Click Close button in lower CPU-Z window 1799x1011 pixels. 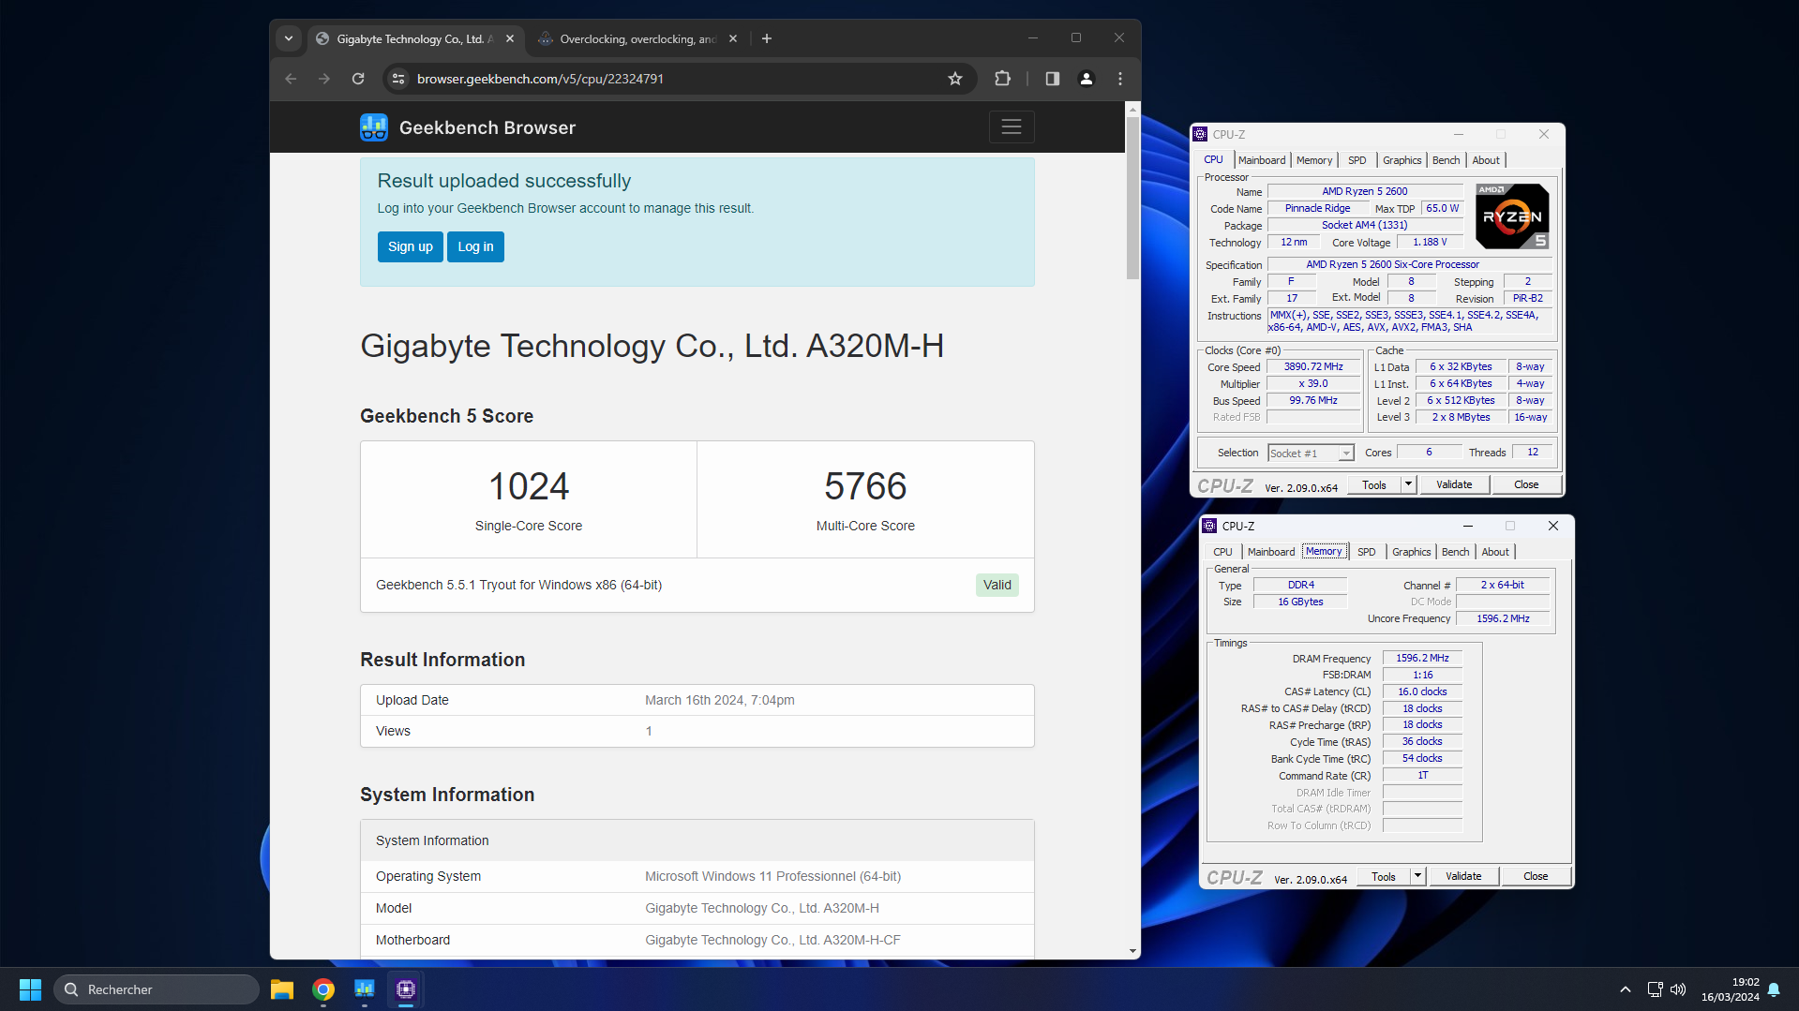[1536, 877]
